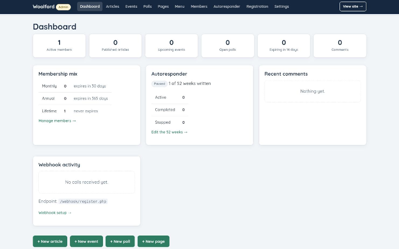Screen dimensions: 399x249
Task: Click the /webhook/register.php endpoint code
Action: click(83, 201)
